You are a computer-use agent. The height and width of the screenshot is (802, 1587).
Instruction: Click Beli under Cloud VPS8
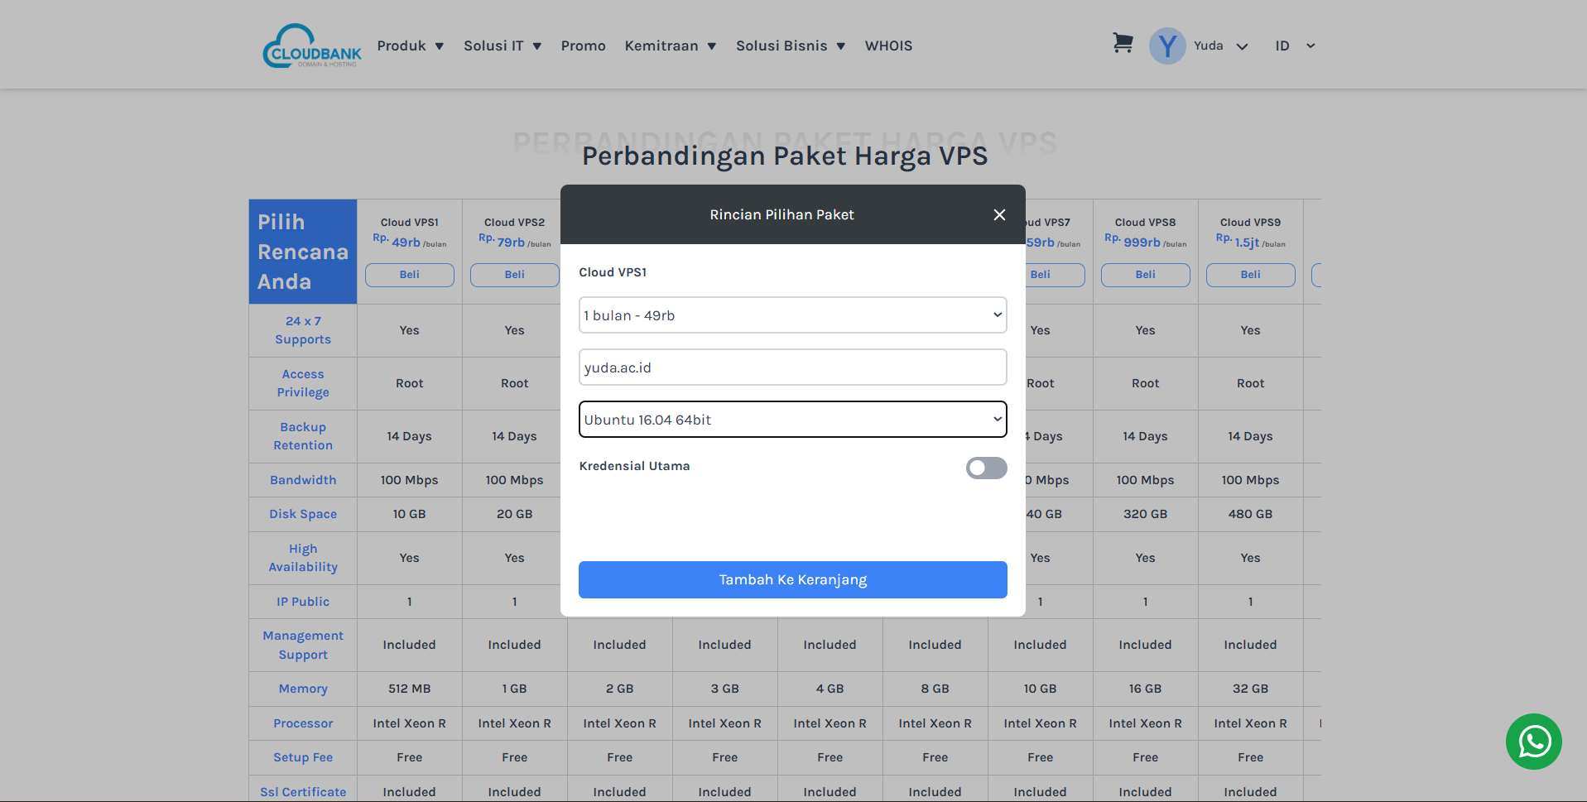pyautogui.click(x=1145, y=275)
